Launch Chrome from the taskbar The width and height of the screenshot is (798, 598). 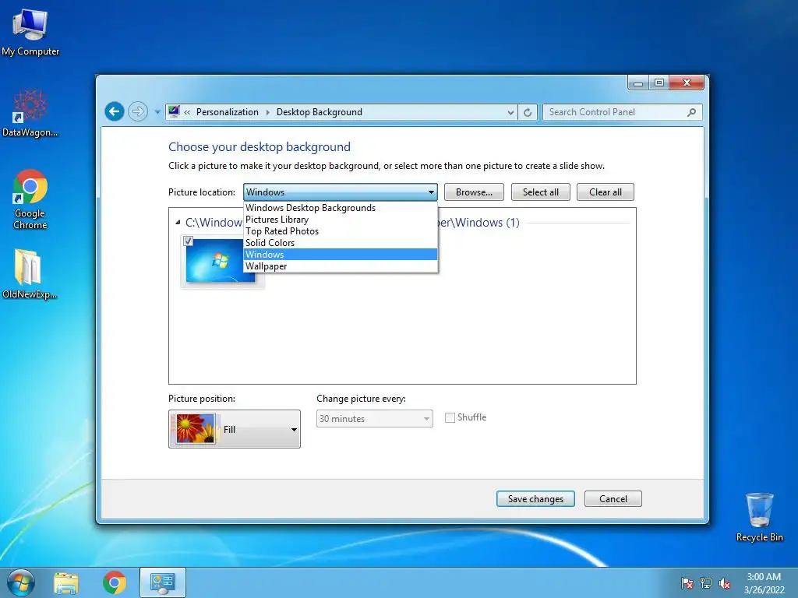(115, 582)
